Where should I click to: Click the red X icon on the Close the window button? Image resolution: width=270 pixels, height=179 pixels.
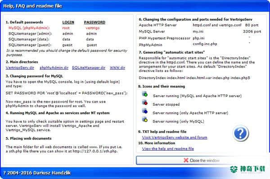pyautogui.click(x=186, y=160)
